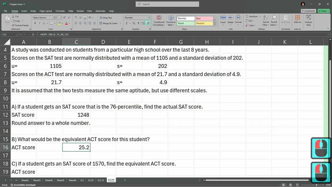The height and width of the screenshot is (187, 332).
Task: Click Decrease Decimal
Action: [148, 23]
